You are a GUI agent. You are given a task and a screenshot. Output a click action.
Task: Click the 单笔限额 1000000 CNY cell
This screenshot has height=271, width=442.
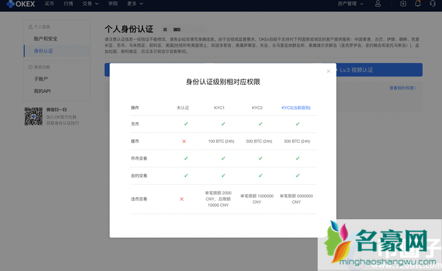pyautogui.click(x=257, y=199)
